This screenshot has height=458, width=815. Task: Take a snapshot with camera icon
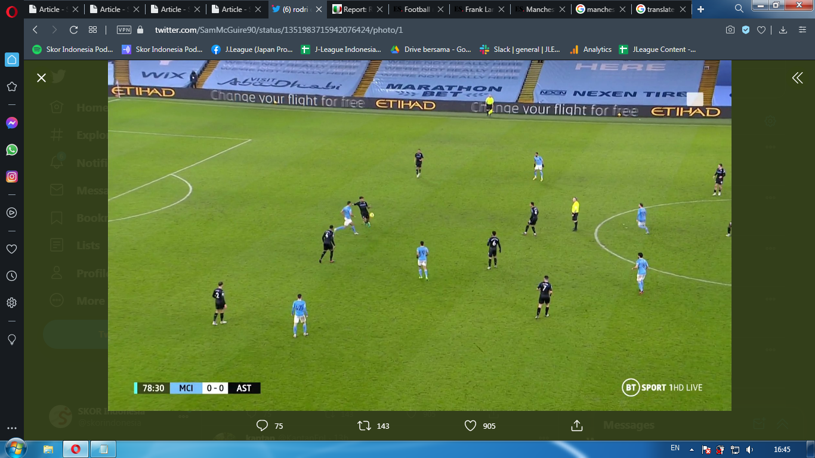pos(730,30)
